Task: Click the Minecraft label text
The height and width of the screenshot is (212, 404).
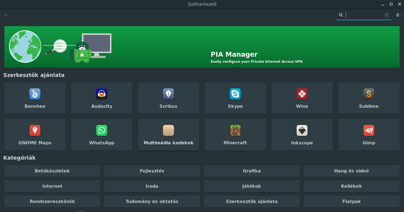Action: [x=235, y=143]
